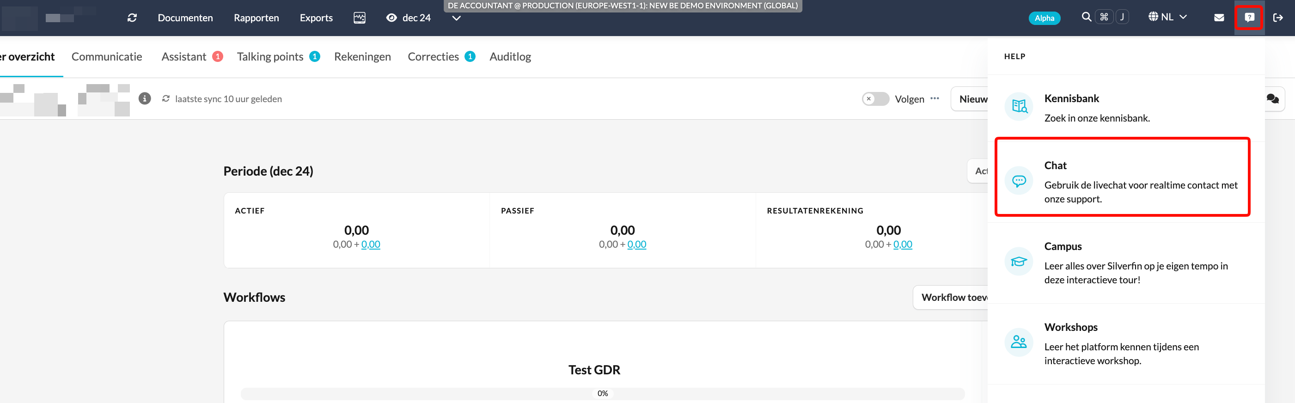Click the info circle icon beside company name
Image resolution: width=1295 pixels, height=403 pixels.
pyautogui.click(x=145, y=98)
